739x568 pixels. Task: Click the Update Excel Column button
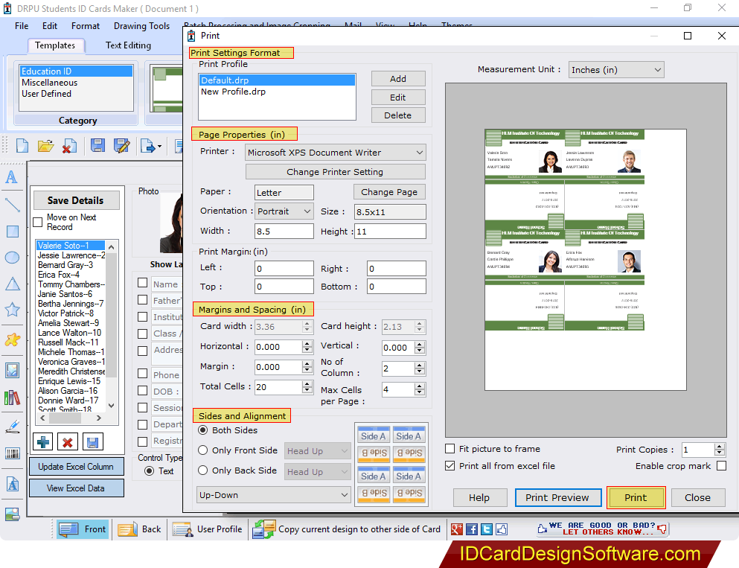point(76,466)
